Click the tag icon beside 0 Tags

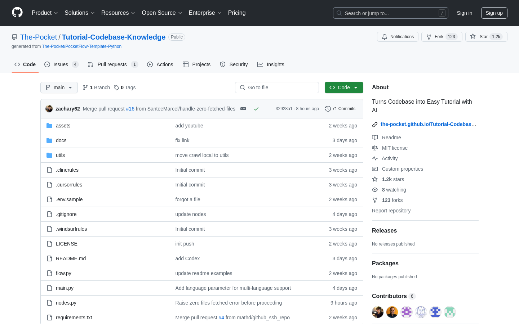[116, 87]
